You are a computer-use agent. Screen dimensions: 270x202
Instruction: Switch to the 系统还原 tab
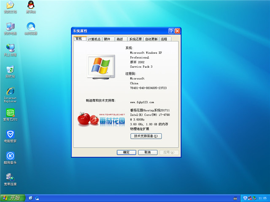(135, 39)
